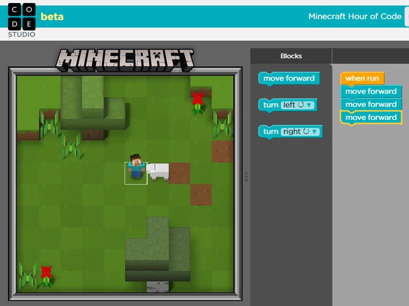Click the red flower at bottom left
This screenshot has height=306, width=409.
[46, 276]
